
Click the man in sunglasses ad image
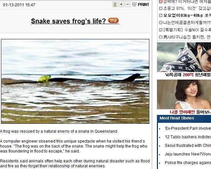click(184, 57)
